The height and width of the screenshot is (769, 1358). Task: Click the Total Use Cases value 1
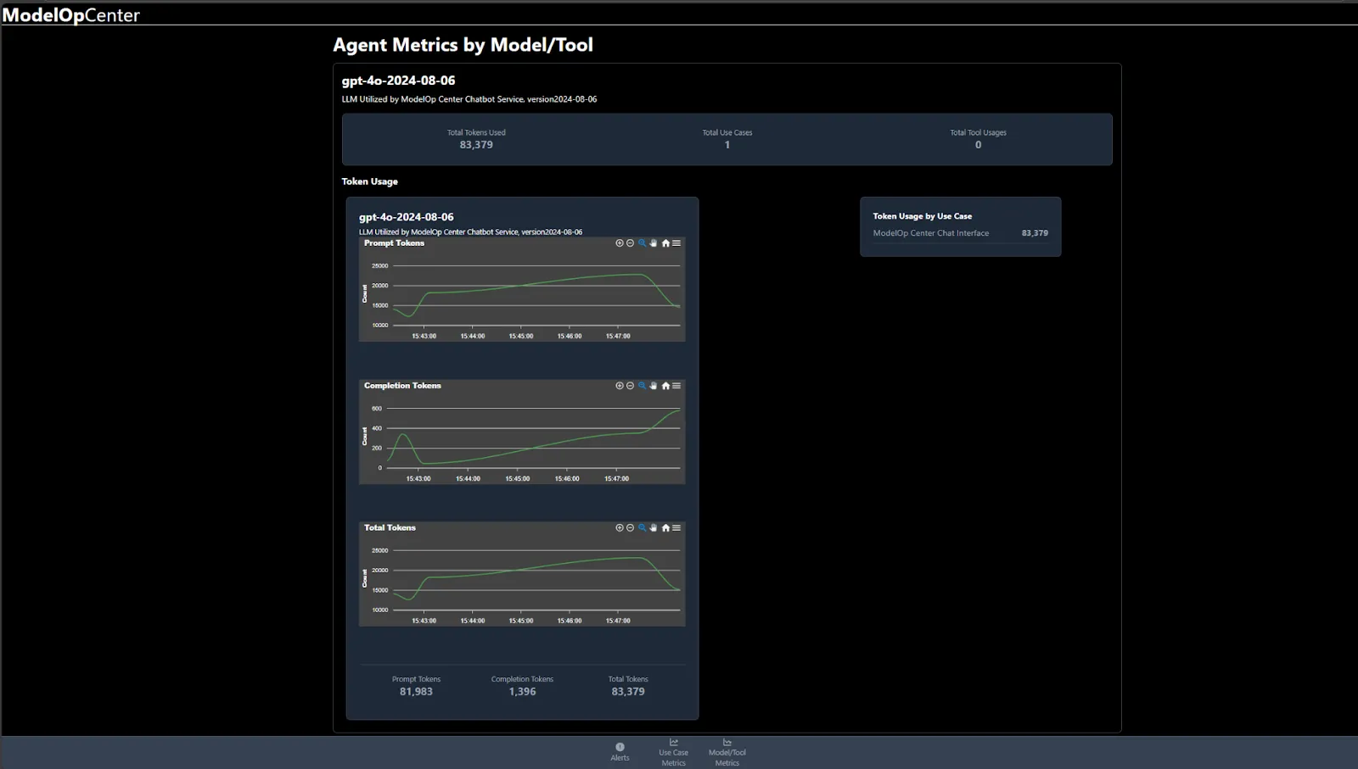coord(727,145)
